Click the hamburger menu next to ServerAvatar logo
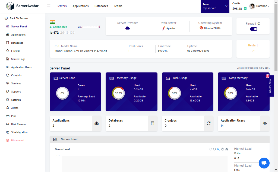Viewport: 278px width, 172px height. click(49, 6)
